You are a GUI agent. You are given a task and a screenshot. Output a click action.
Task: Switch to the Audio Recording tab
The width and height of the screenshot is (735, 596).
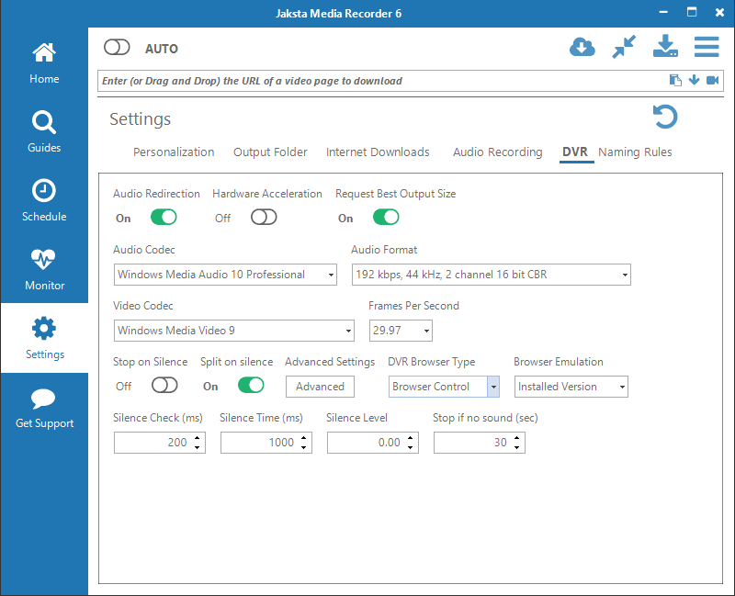tap(497, 152)
